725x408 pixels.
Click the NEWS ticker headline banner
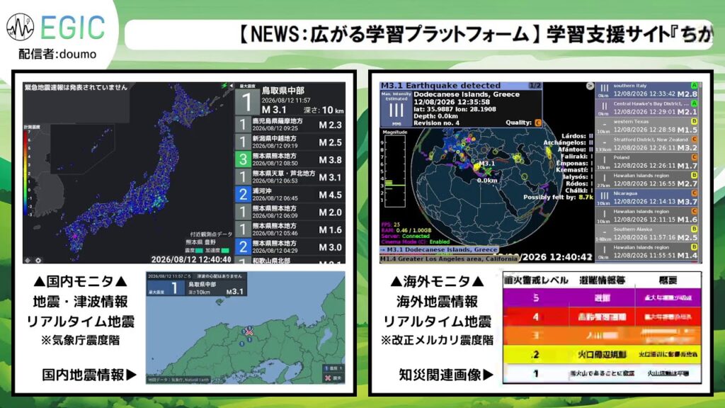(x=418, y=34)
